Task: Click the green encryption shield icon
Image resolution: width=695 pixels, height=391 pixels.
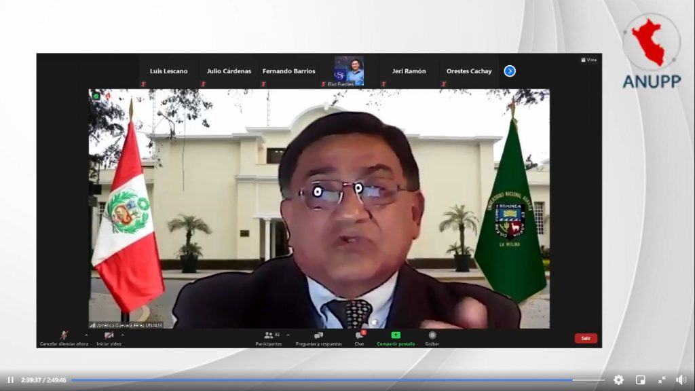Action: click(x=96, y=96)
